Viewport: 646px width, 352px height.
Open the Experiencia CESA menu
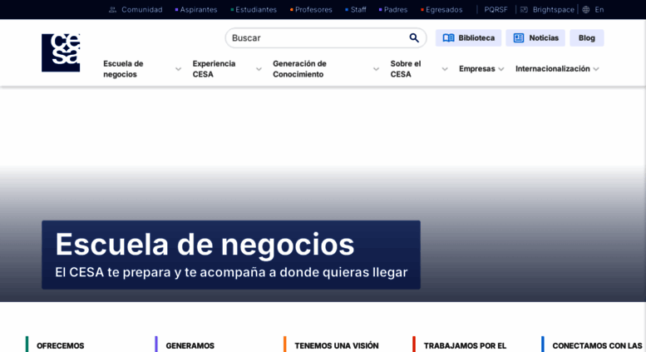point(214,69)
